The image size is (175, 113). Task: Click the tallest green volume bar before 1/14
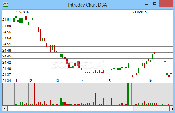pyautogui.click(x=128, y=94)
